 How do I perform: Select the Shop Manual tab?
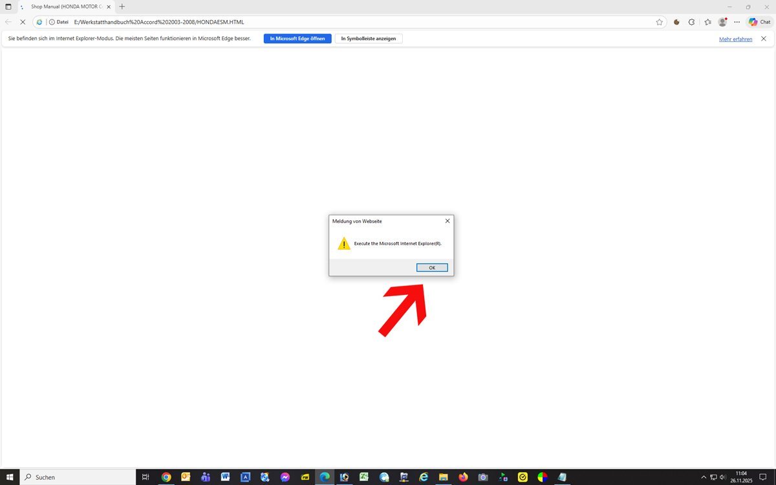click(65, 6)
